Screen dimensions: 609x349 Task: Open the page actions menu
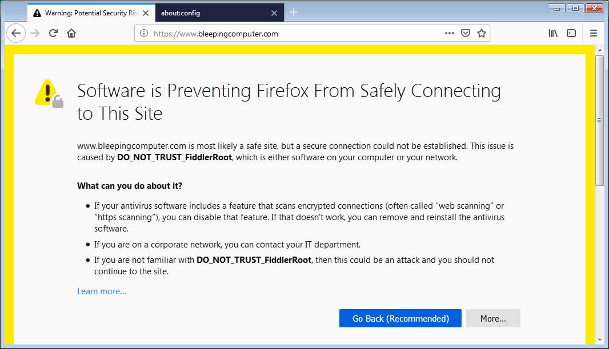[450, 33]
